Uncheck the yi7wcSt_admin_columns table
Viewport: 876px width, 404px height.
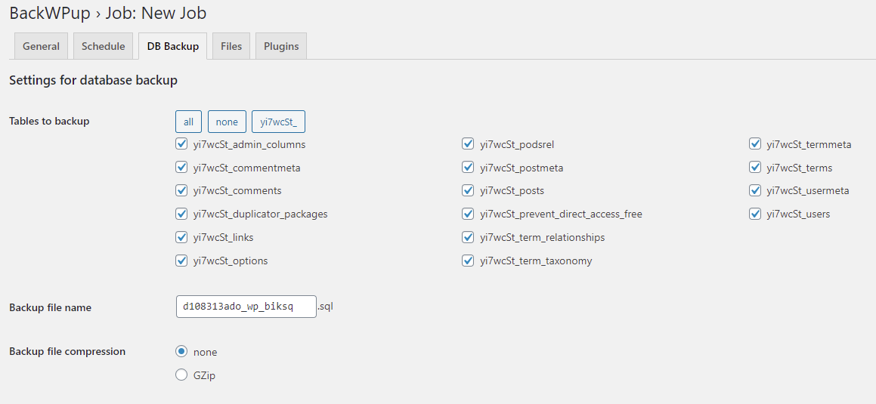(x=181, y=144)
